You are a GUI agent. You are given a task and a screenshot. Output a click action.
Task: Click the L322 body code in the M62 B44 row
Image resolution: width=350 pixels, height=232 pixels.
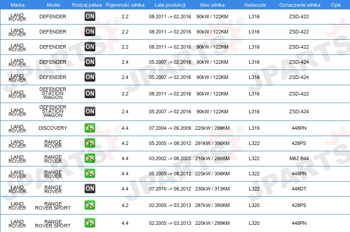pyautogui.click(x=254, y=158)
